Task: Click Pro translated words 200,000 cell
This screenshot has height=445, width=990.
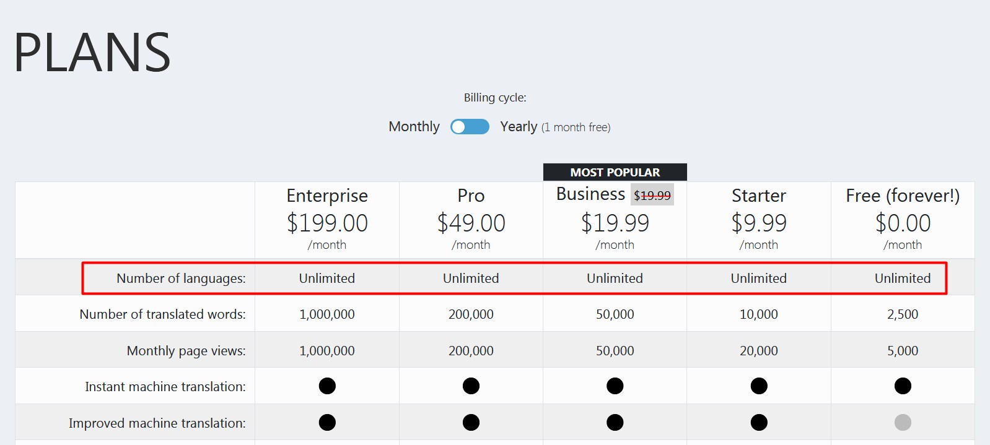Action: pos(471,314)
